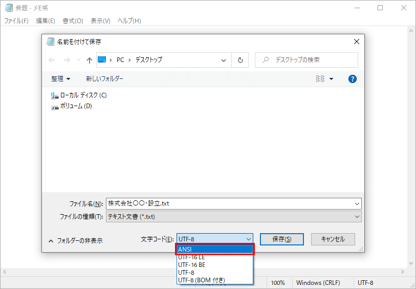416x289 pixels.
Task: Click the Notepad icon in title bar
Action: point(9,8)
